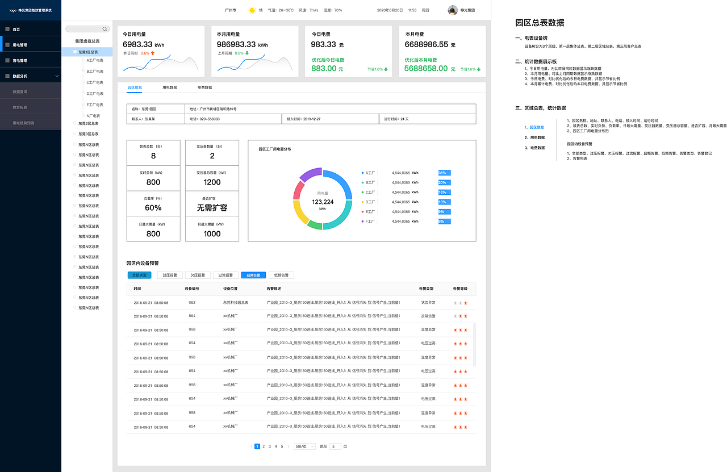Viewport: 727px width, 472px height.
Task: Click the sunny weather icon in header
Action: click(x=252, y=10)
